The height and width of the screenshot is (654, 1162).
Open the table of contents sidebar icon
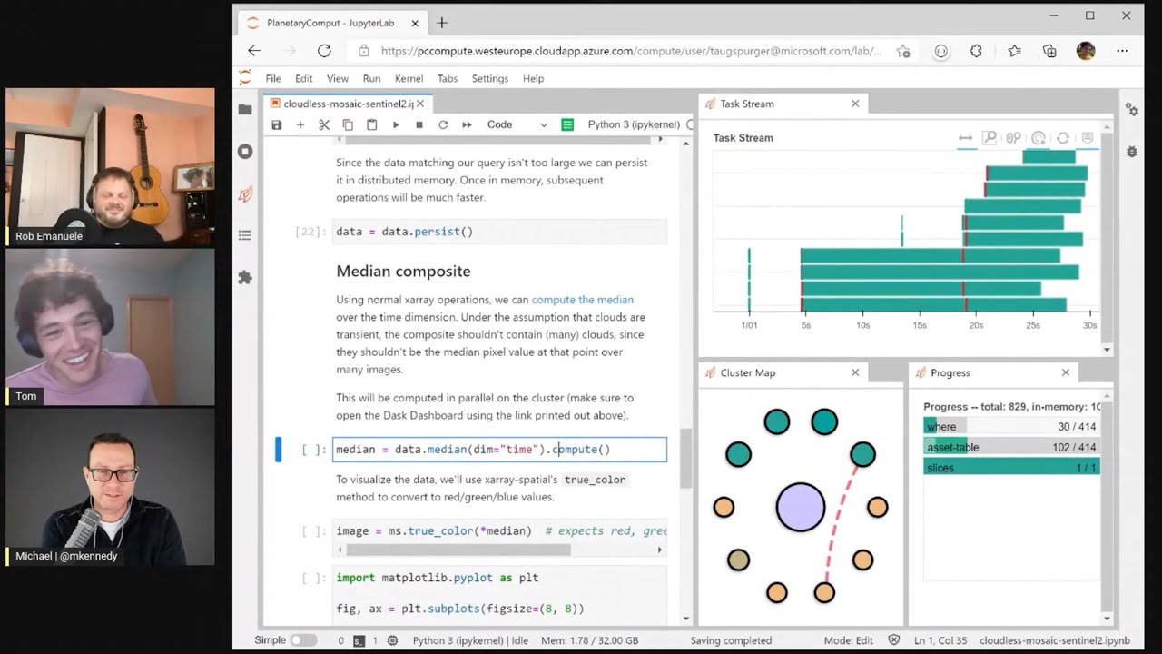coord(245,236)
